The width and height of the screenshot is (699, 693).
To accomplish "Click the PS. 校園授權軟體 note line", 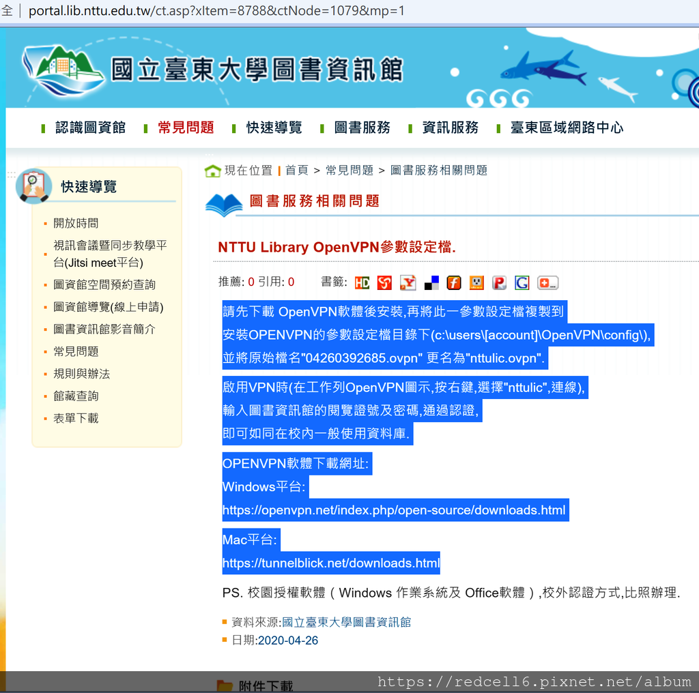I will [x=451, y=593].
